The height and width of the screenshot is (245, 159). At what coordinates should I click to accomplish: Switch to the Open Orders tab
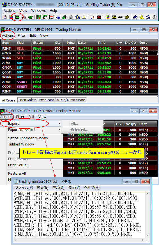click(27, 100)
